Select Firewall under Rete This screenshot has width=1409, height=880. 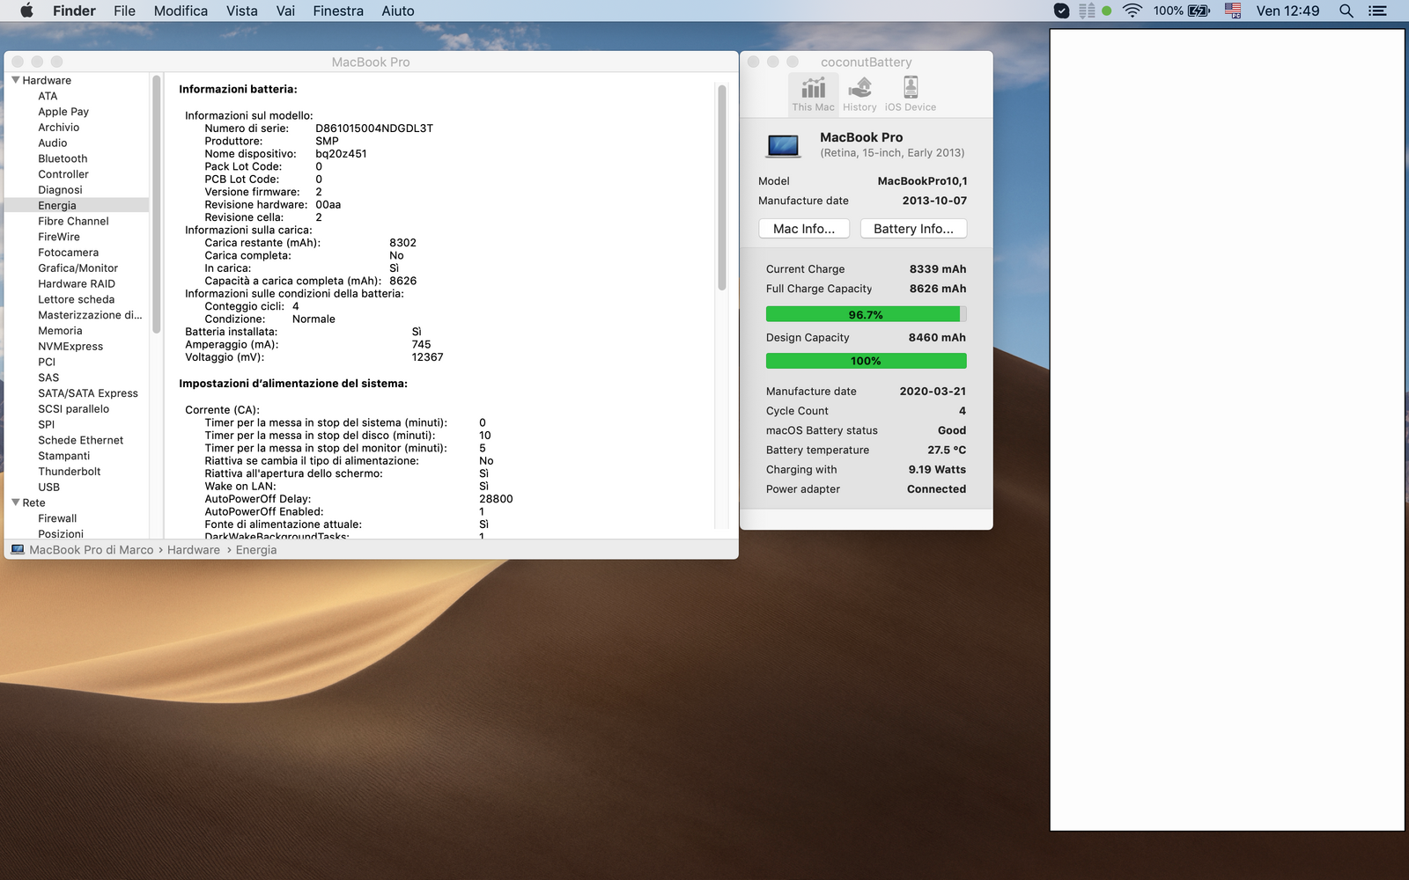click(x=57, y=517)
